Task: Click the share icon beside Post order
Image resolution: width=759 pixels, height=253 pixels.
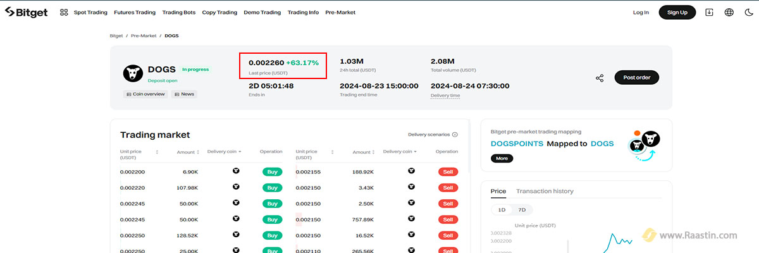Action: tap(600, 78)
